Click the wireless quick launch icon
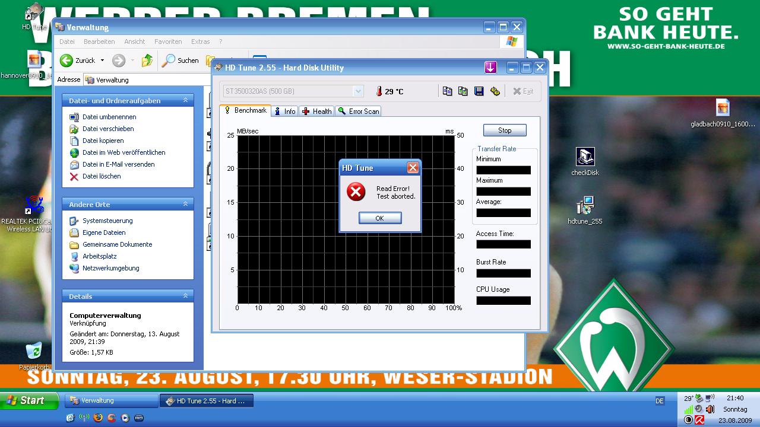The width and height of the screenshot is (760, 427). click(84, 418)
